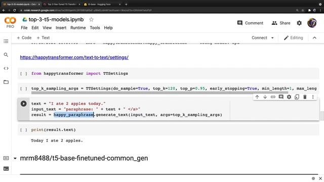Open notebook settings gear
This screenshot has height=182, width=324.
(x=299, y=23)
